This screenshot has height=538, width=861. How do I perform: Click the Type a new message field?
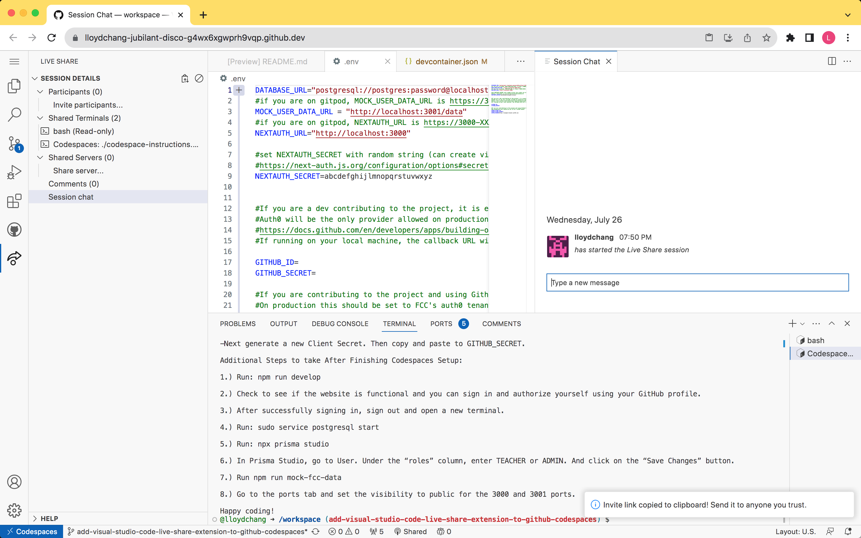pos(697,282)
